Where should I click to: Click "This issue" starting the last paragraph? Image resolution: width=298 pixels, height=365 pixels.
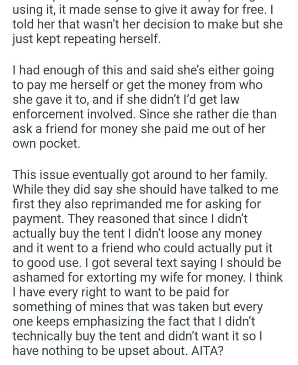pos(39,175)
